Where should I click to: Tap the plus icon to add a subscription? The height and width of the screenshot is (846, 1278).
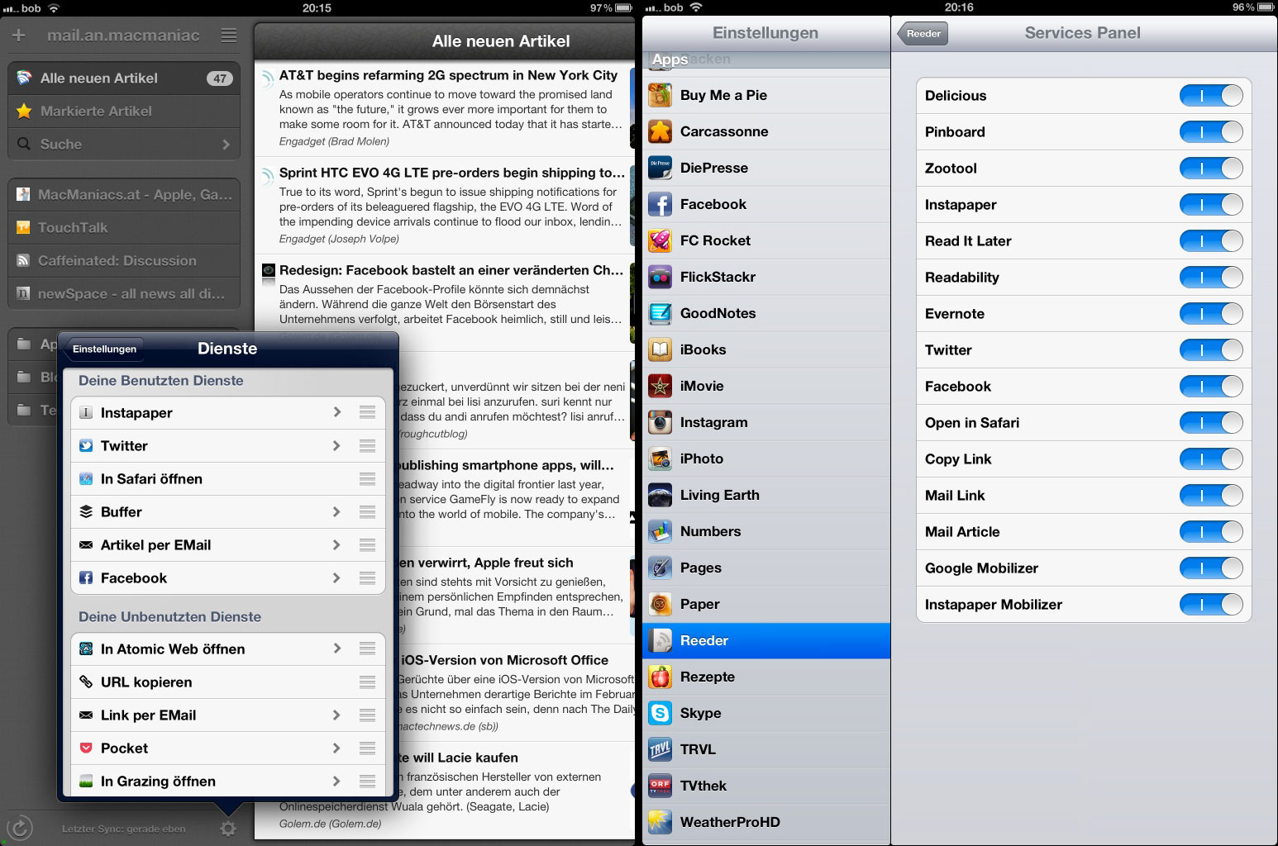point(19,36)
